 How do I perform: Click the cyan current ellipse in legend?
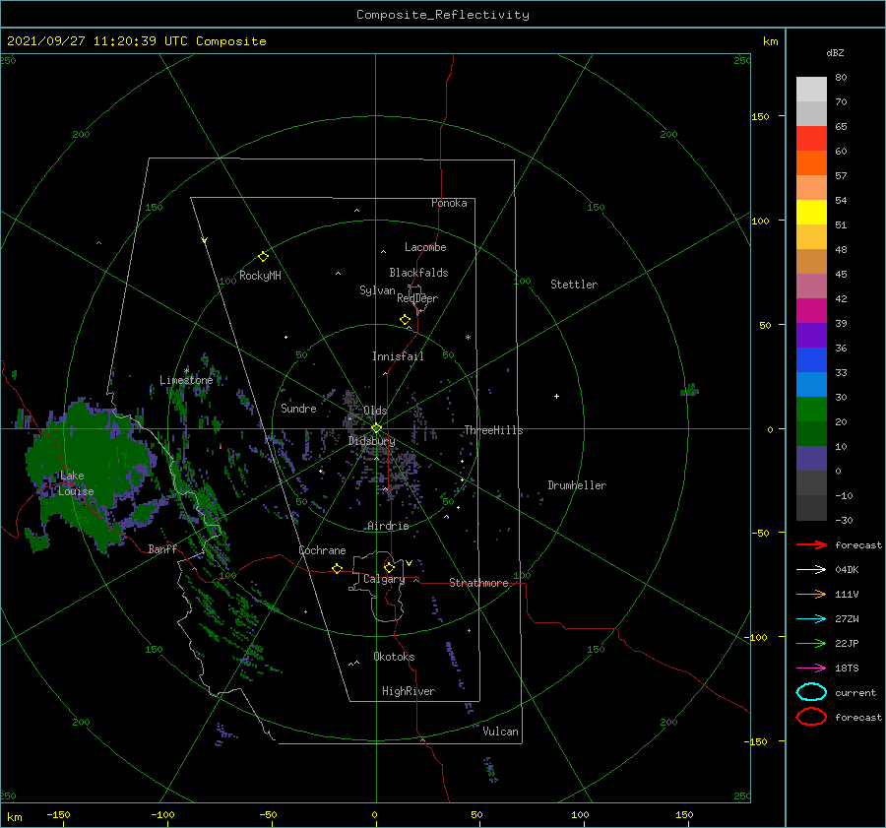[811, 692]
